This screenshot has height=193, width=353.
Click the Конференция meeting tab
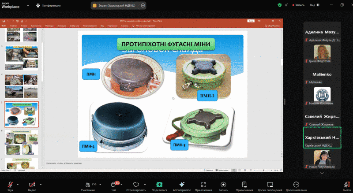click(49, 5)
